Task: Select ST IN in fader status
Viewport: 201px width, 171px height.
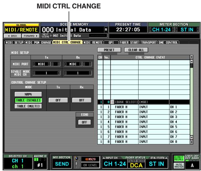Action: point(156,164)
